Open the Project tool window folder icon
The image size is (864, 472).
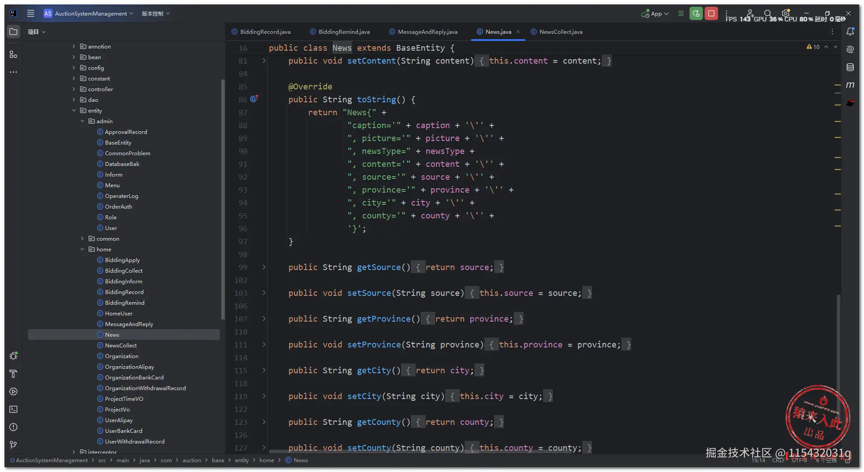[x=13, y=32]
